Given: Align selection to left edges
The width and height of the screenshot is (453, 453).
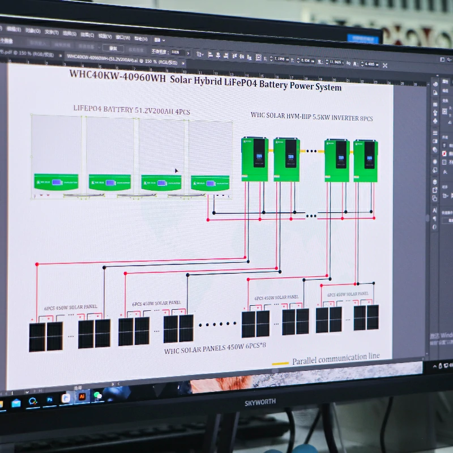Looking at the screenshot, I should coord(211,54).
